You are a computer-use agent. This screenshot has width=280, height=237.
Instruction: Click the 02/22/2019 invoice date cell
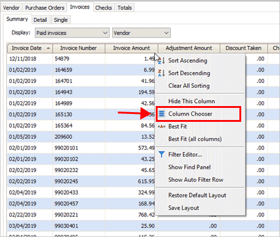pyautogui.click(x=30, y=215)
